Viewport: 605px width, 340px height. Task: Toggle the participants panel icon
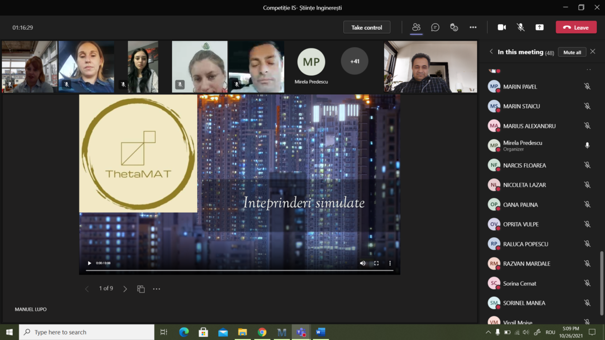(416, 27)
